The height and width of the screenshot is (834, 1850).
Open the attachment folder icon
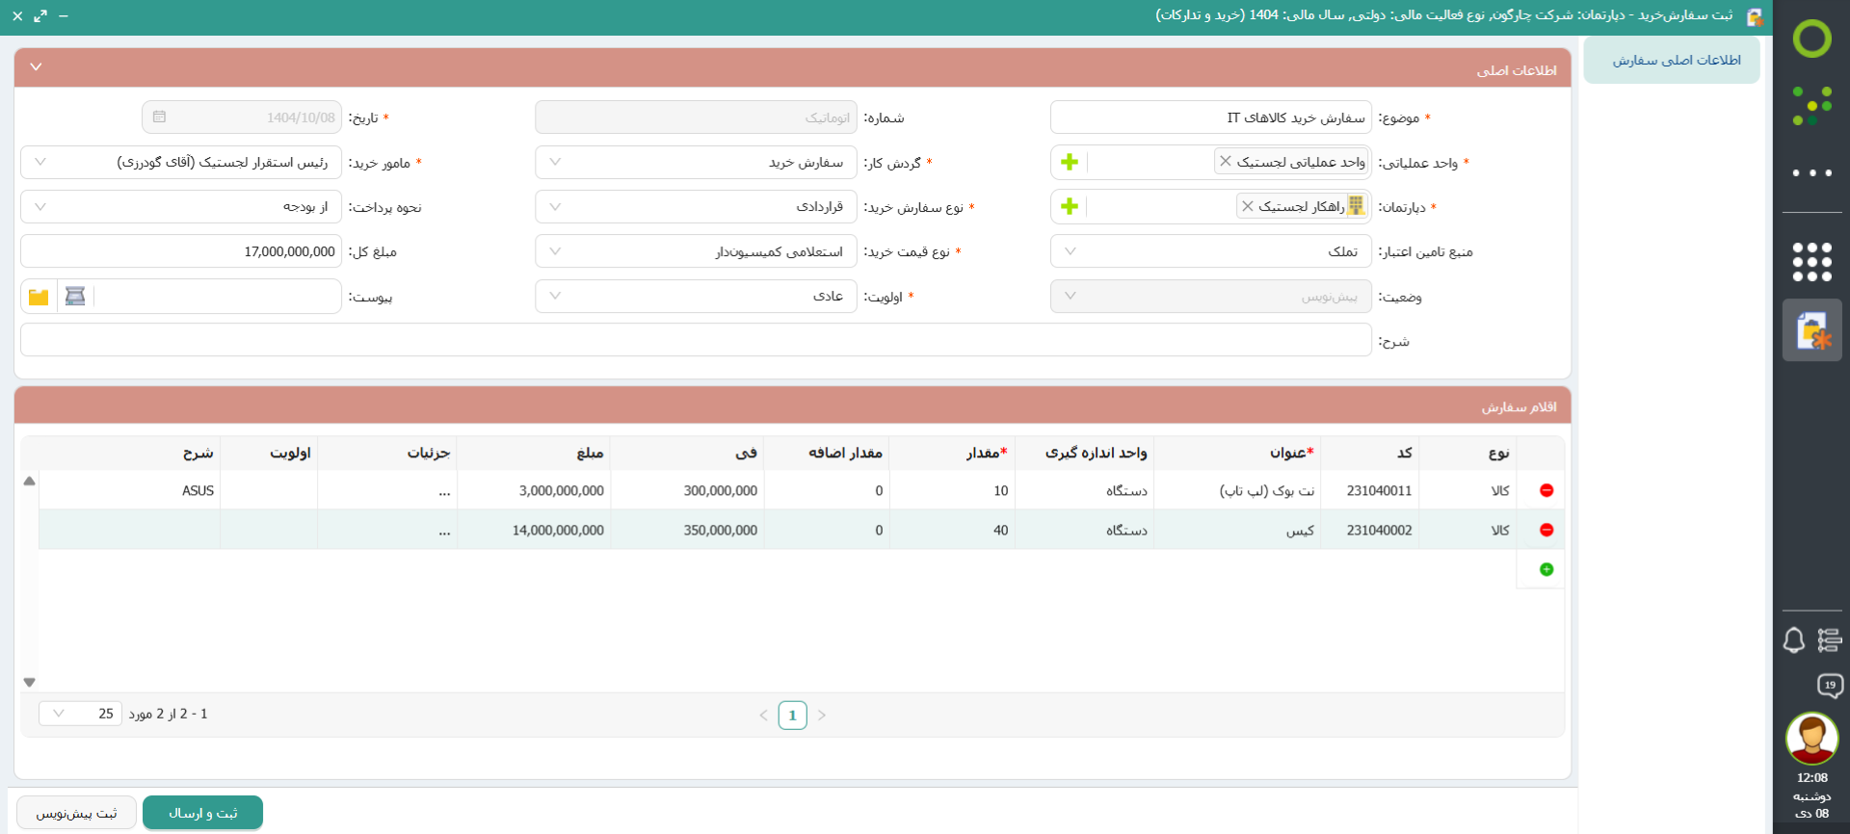click(x=39, y=297)
